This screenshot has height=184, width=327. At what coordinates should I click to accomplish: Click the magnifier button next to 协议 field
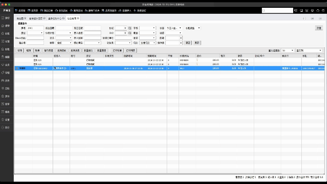130,28
